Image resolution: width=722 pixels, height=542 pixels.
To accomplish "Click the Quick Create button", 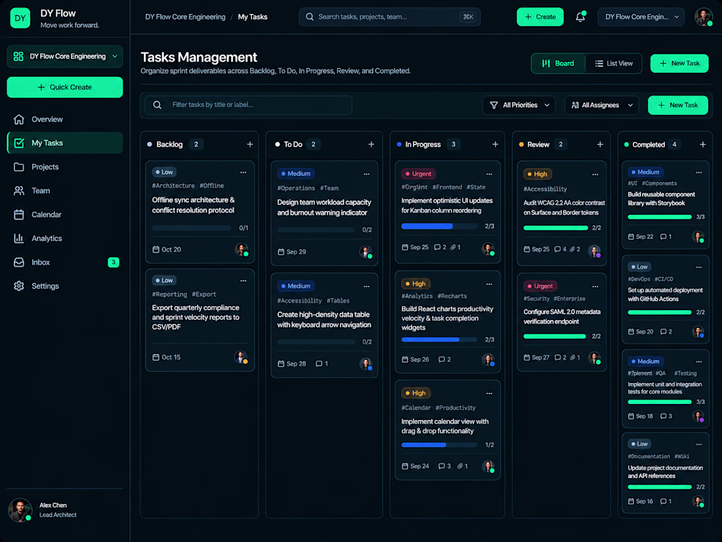I will click(x=65, y=87).
